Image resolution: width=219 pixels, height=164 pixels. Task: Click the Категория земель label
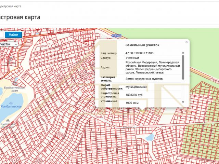pyautogui.click(x=108, y=79)
